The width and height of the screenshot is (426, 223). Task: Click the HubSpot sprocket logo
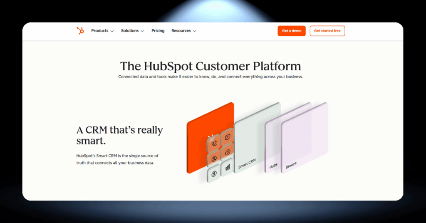pos(80,31)
